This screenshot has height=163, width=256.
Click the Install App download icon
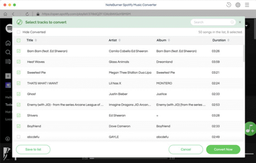(8, 139)
